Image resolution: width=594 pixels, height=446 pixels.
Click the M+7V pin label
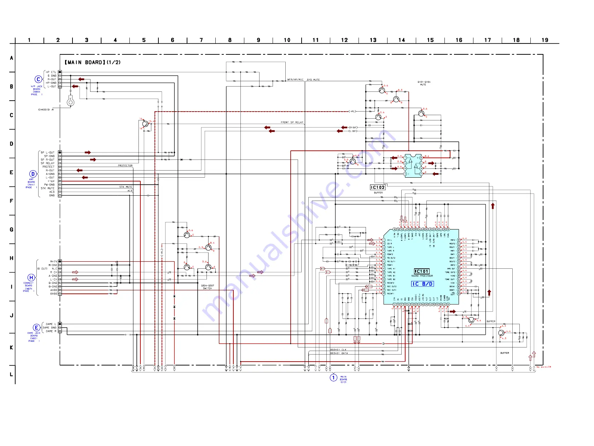(x=53, y=262)
